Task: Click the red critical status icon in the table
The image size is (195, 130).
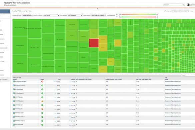Action: [x=42, y=81]
